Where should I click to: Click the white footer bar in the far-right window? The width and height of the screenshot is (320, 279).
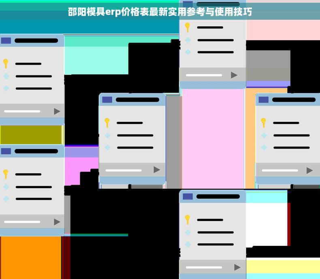(280, 170)
